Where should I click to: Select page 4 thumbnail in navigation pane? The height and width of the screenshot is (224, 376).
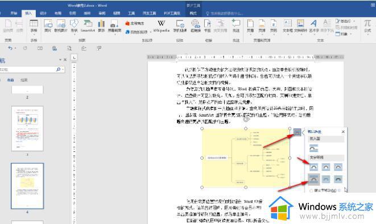pyautogui.click(x=27, y=186)
